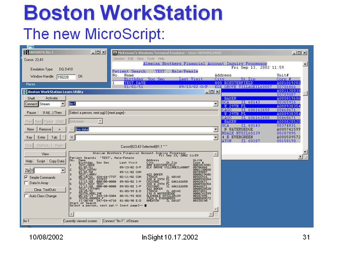Click the Boston WorkStation Learn Utility title icon
Screen dimensions: 339x254
[x=25, y=92]
